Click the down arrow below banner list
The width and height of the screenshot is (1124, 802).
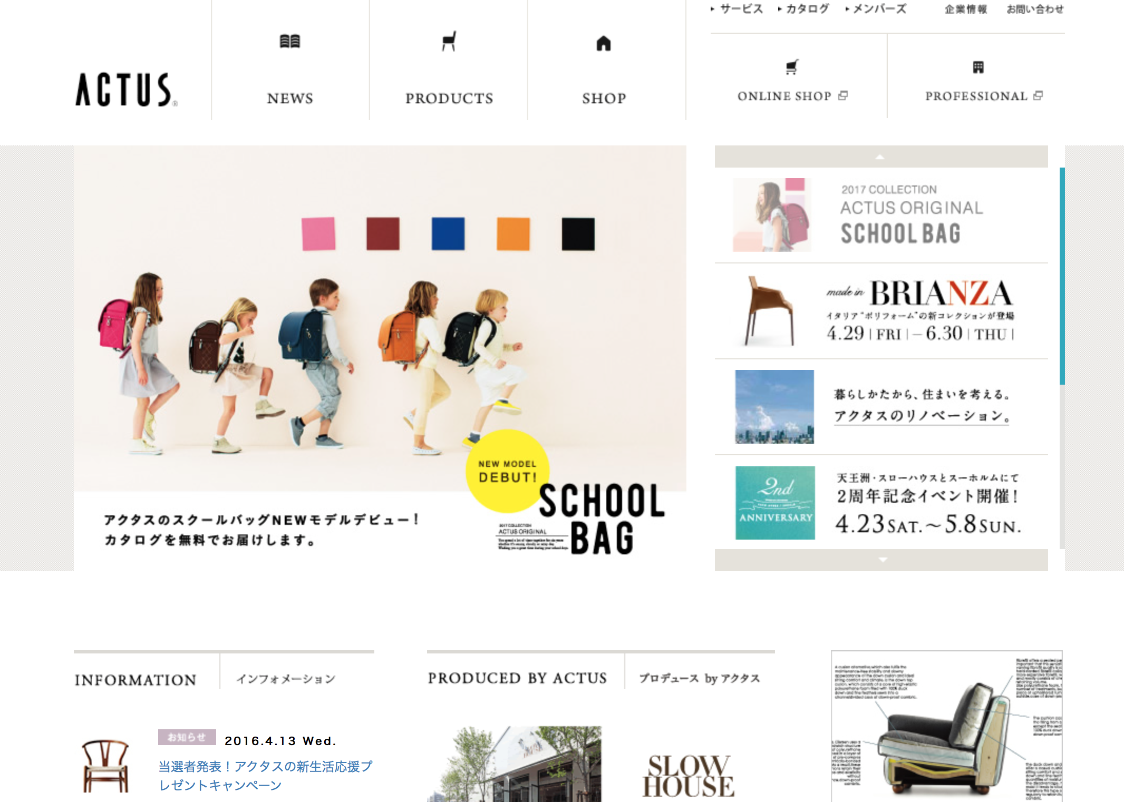point(881,560)
